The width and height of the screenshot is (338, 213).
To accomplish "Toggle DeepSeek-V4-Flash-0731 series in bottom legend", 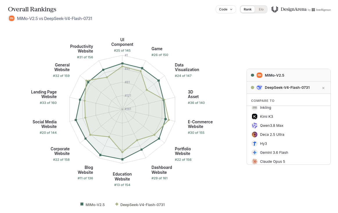I will tap(140, 205).
